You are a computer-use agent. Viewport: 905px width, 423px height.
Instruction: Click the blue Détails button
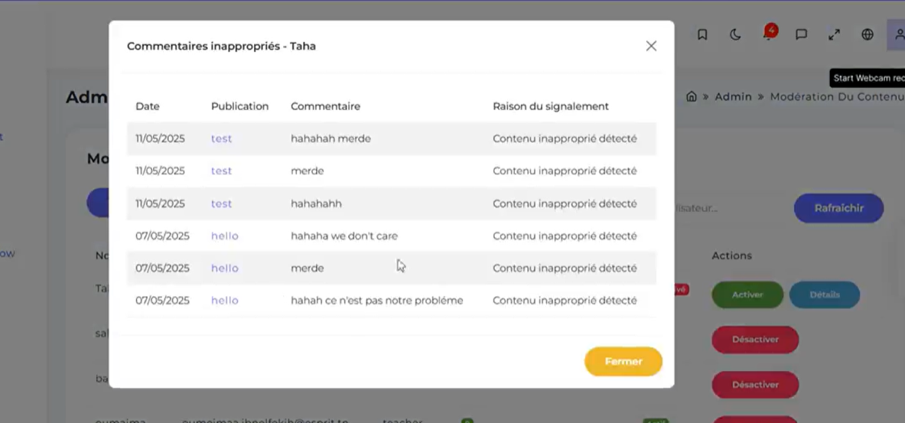coord(824,295)
